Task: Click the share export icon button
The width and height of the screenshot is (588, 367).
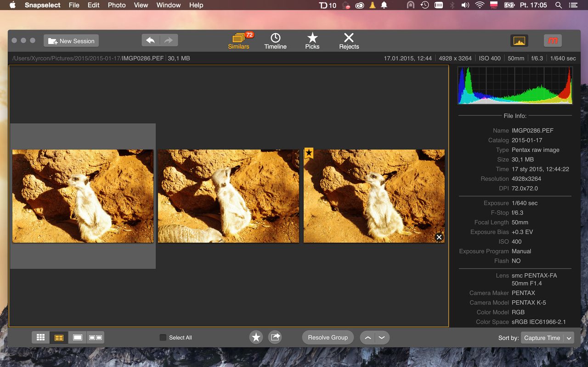Action: (275, 338)
